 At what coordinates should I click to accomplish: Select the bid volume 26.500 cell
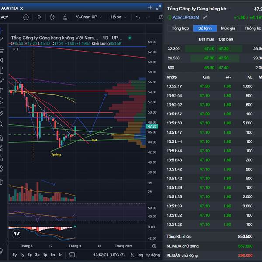point(174,58)
